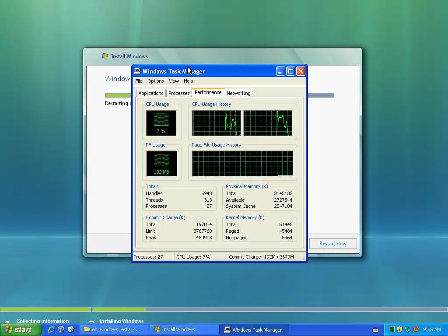Image resolution: width=448 pixels, height=336 pixels.
Task: Click the first CPU Usage History graph
Action: pos(216,123)
